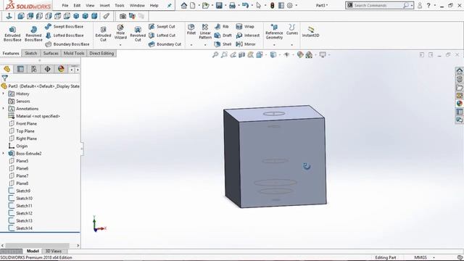Screen dimensions: 464x261
Task: Click the Help question mark icon
Action: coord(428,5)
